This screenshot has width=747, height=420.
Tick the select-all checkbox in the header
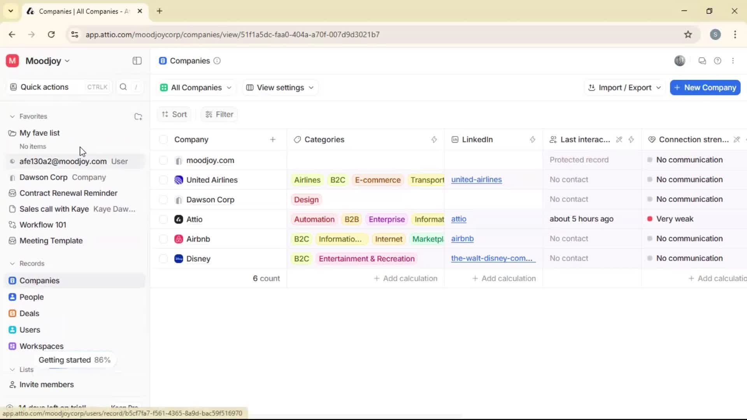click(x=163, y=139)
